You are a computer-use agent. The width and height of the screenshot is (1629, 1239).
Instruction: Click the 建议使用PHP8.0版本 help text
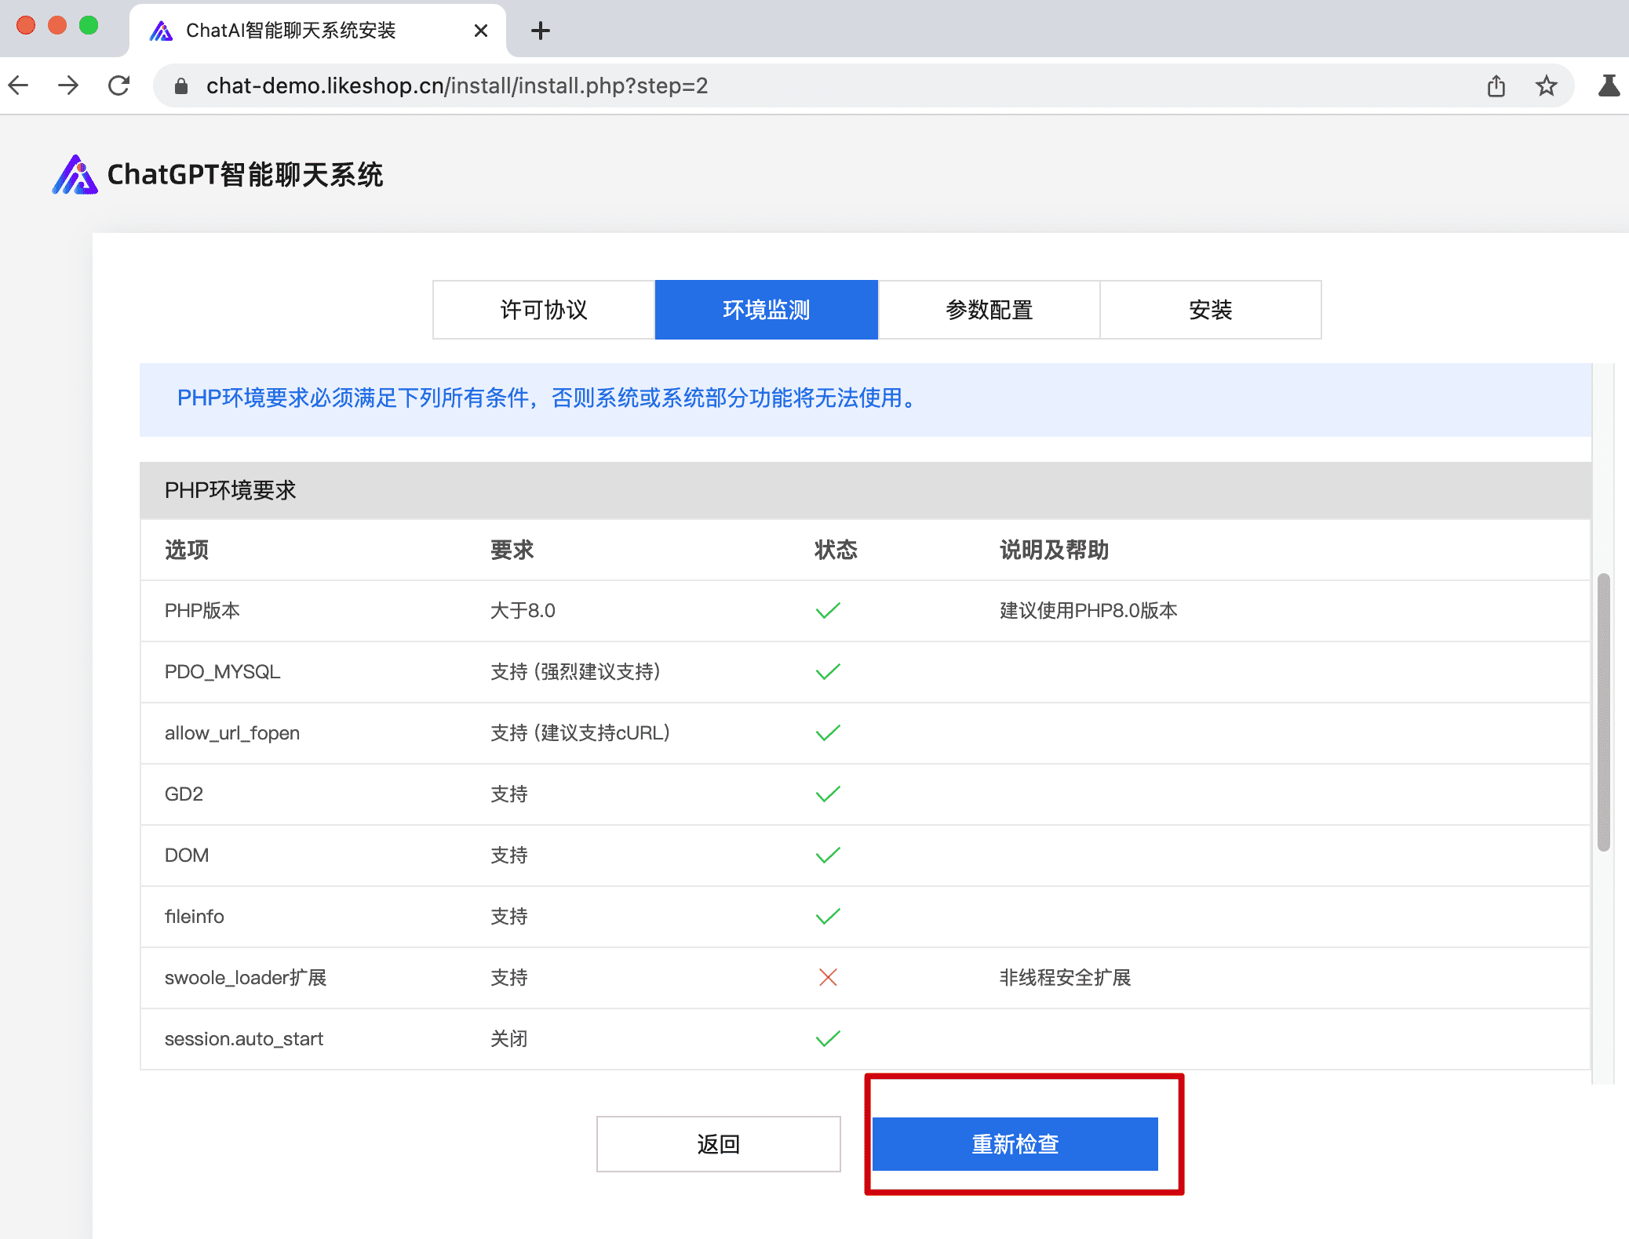[1089, 610]
